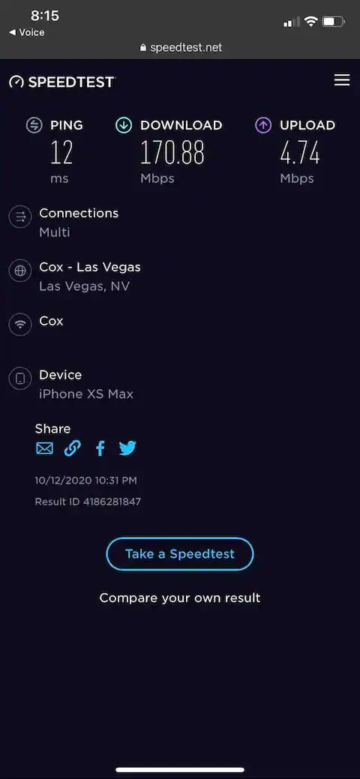Tap the iPhone XS Max device label
This screenshot has height=779, width=360.
86,394
